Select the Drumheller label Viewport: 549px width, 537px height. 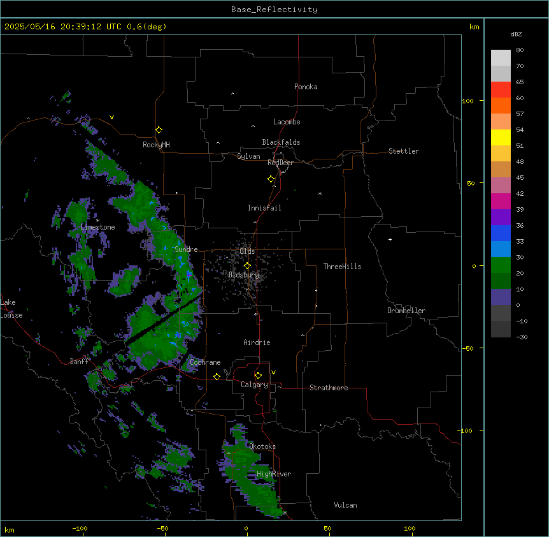click(x=406, y=311)
